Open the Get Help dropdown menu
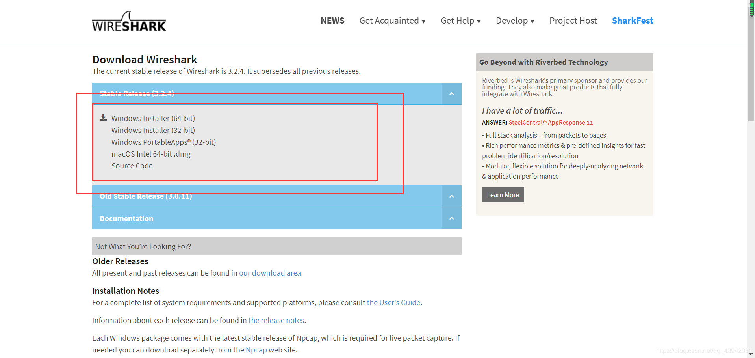Screen dimensions: 755x358 coord(460,21)
